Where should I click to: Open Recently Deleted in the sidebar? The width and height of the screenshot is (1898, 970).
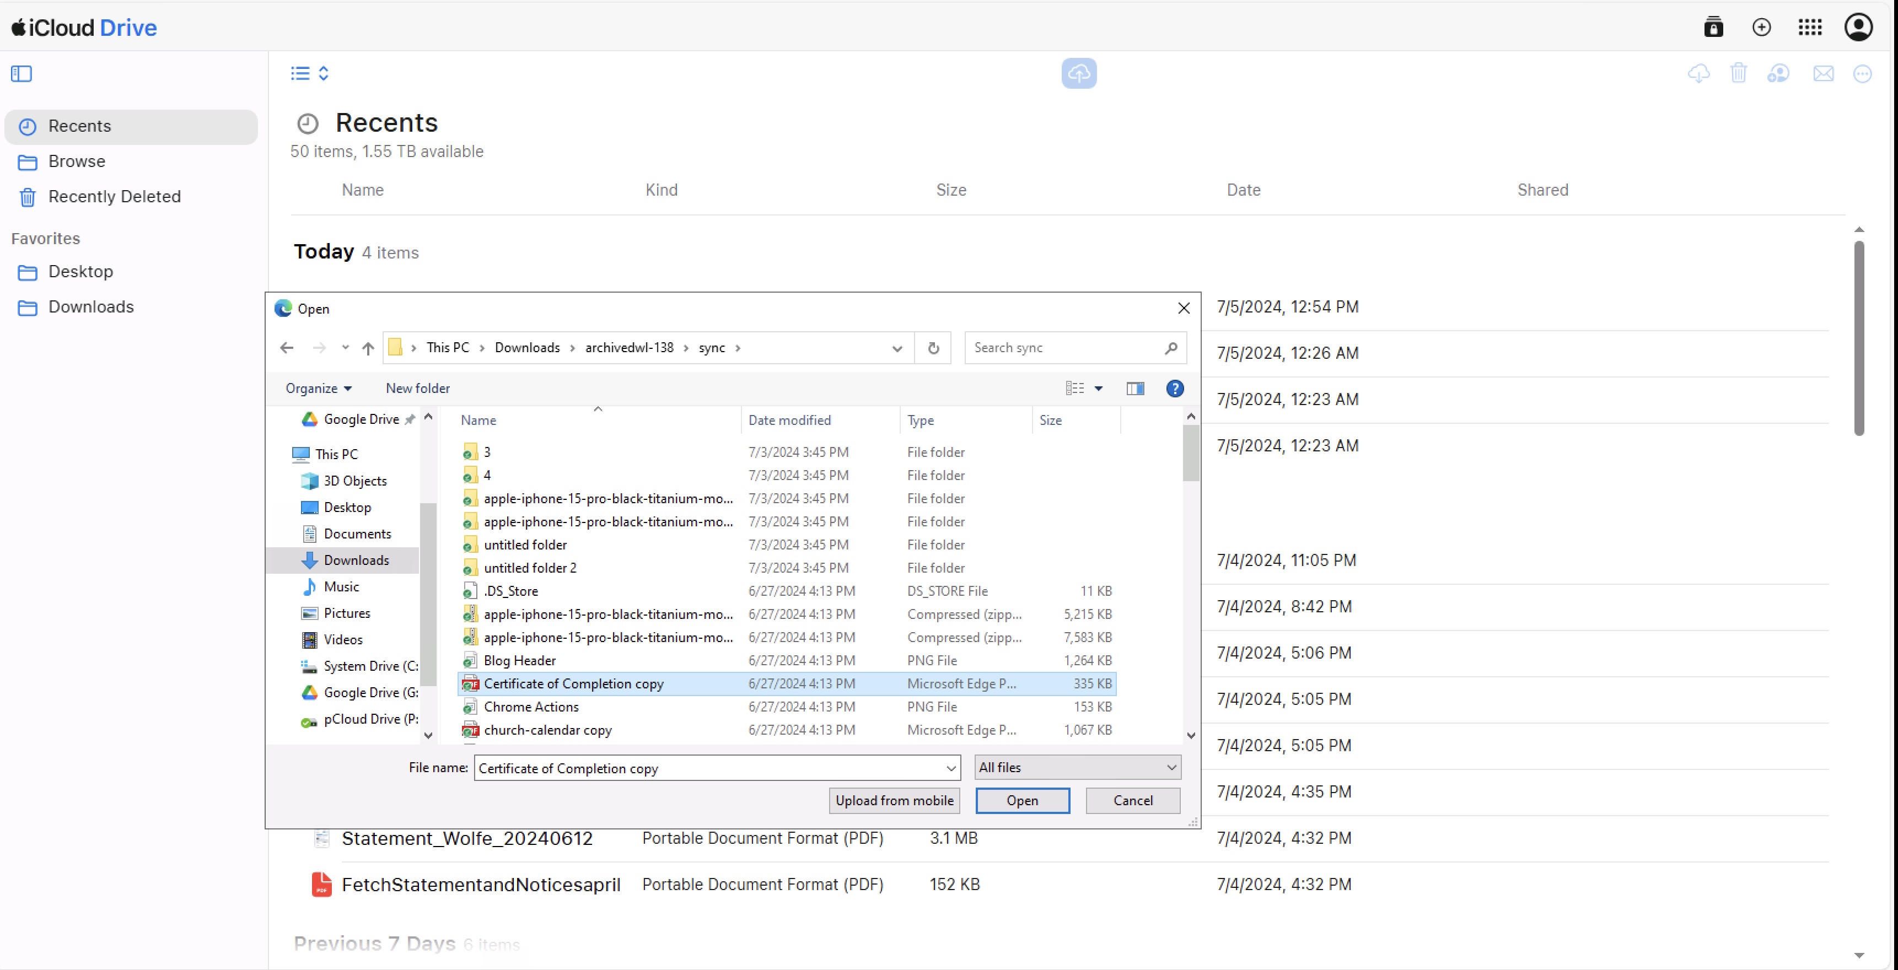pyautogui.click(x=131, y=197)
